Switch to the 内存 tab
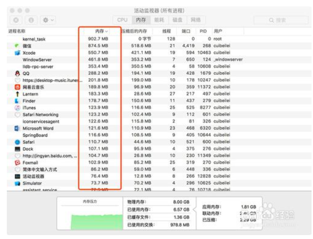313x239 pixels. click(141, 20)
